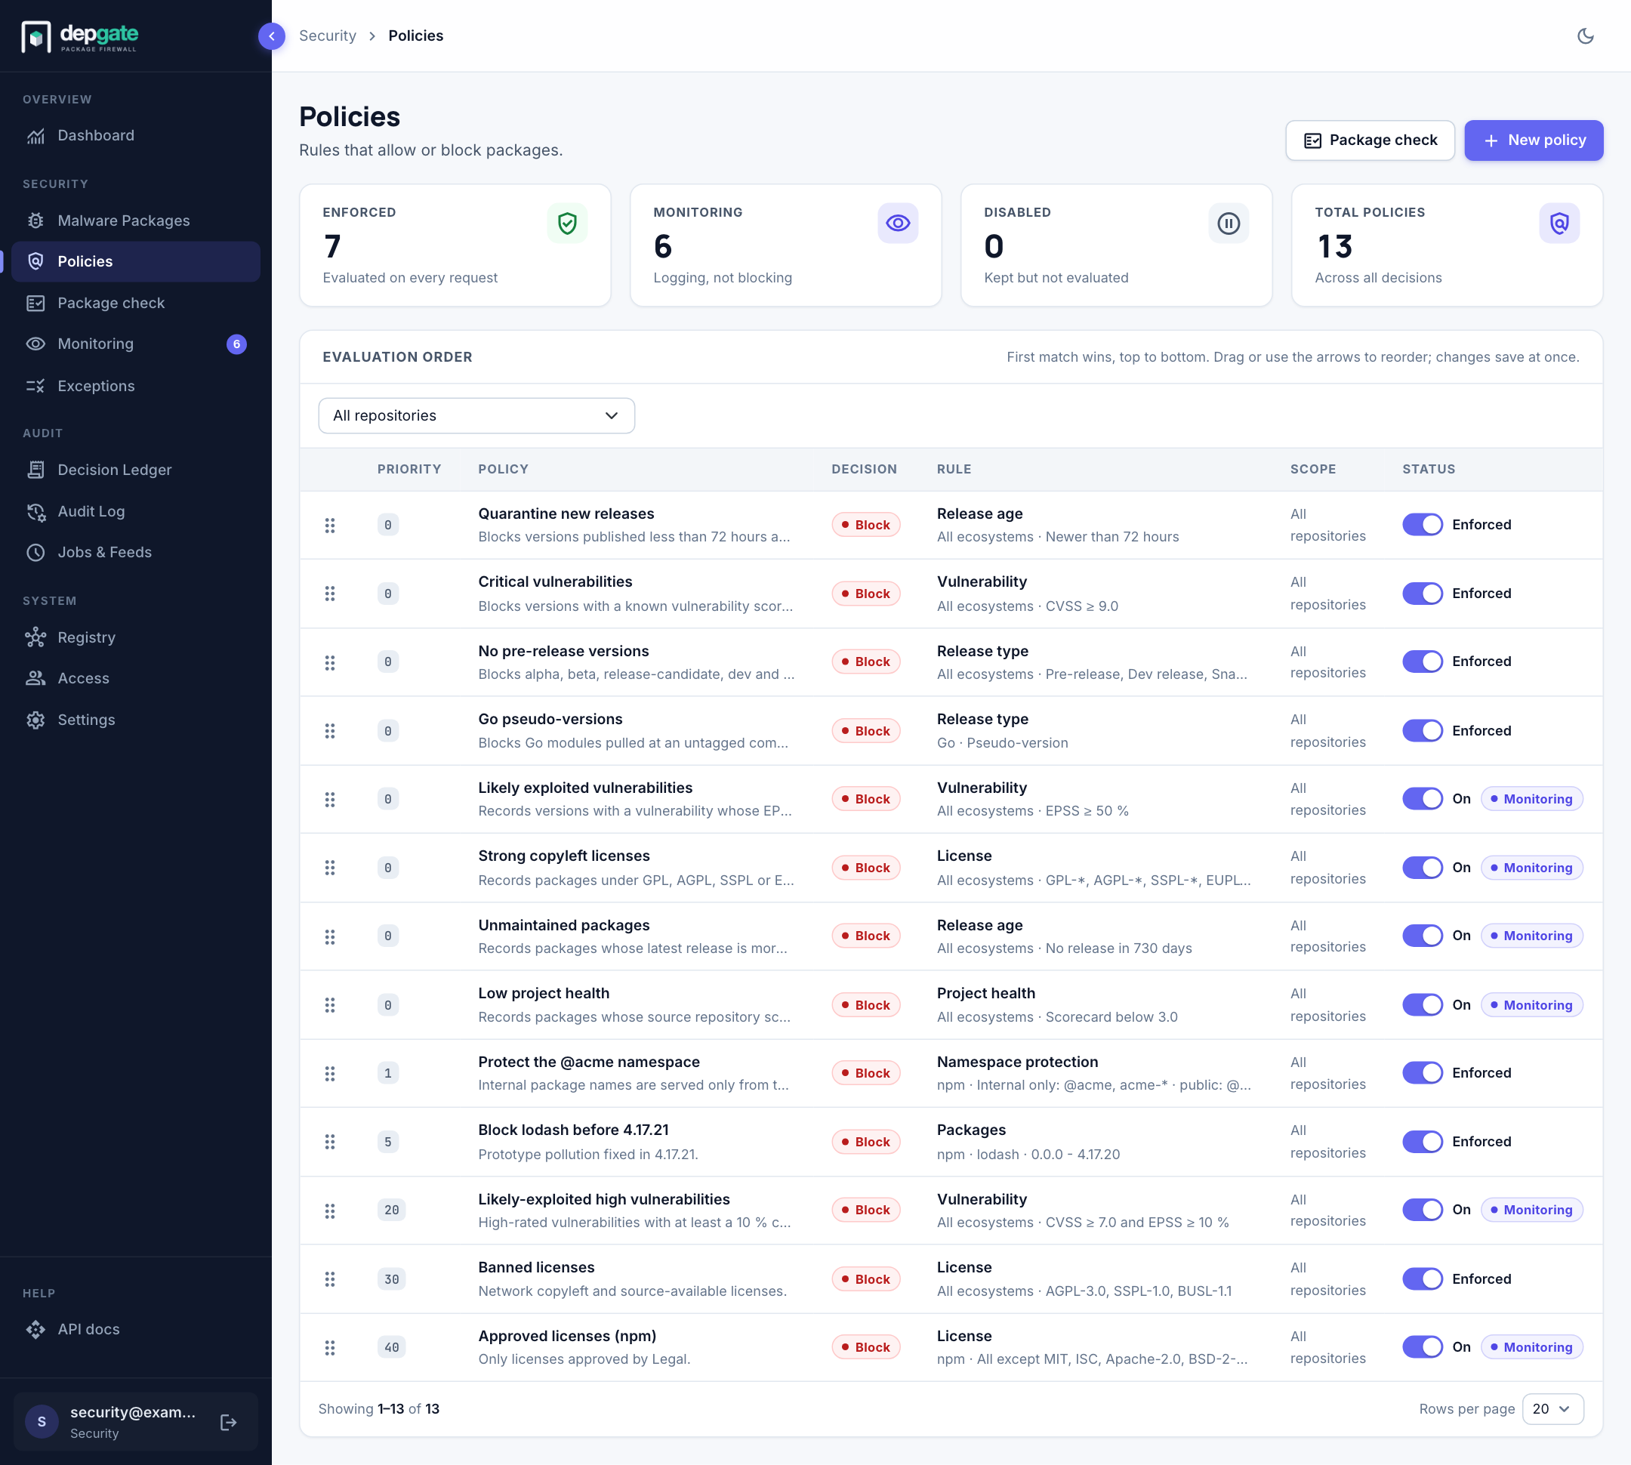The image size is (1631, 1465).
Task: Grab drag handle for Approved licenses (npm)
Action: click(329, 1346)
